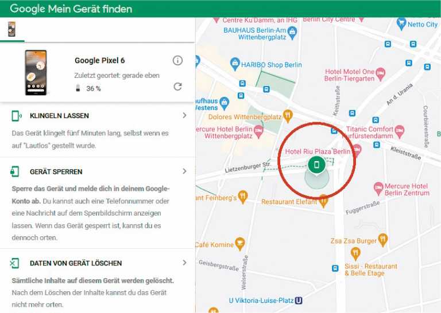
Task: Click 'Zuletzt geortet: gerade eben' text
Action: (x=117, y=76)
